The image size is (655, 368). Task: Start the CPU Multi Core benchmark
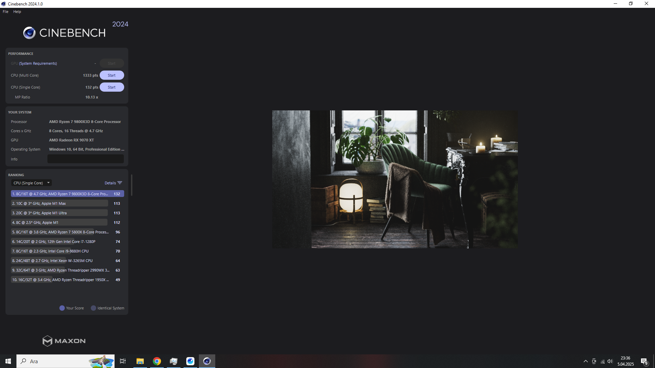tap(112, 75)
